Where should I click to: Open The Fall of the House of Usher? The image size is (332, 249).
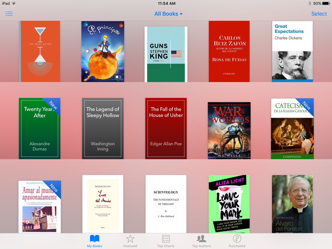click(x=166, y=128)
